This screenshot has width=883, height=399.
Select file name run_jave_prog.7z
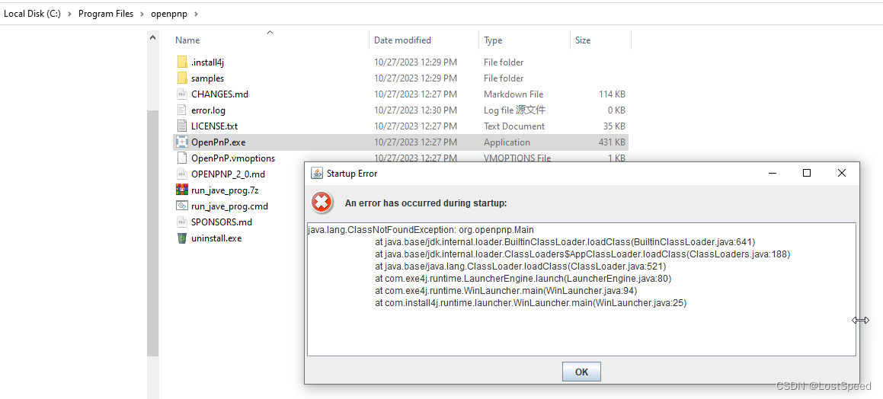pos(225,190)
